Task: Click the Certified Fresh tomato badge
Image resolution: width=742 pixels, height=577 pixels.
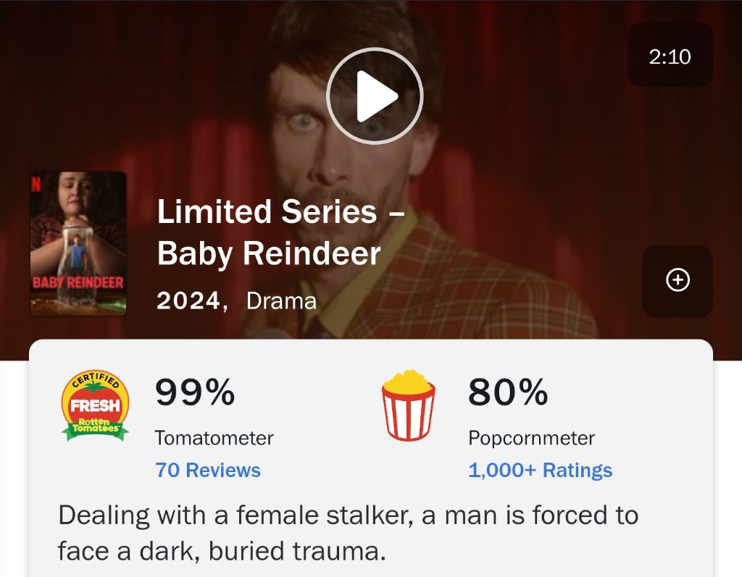Action: tap(95, 405)
